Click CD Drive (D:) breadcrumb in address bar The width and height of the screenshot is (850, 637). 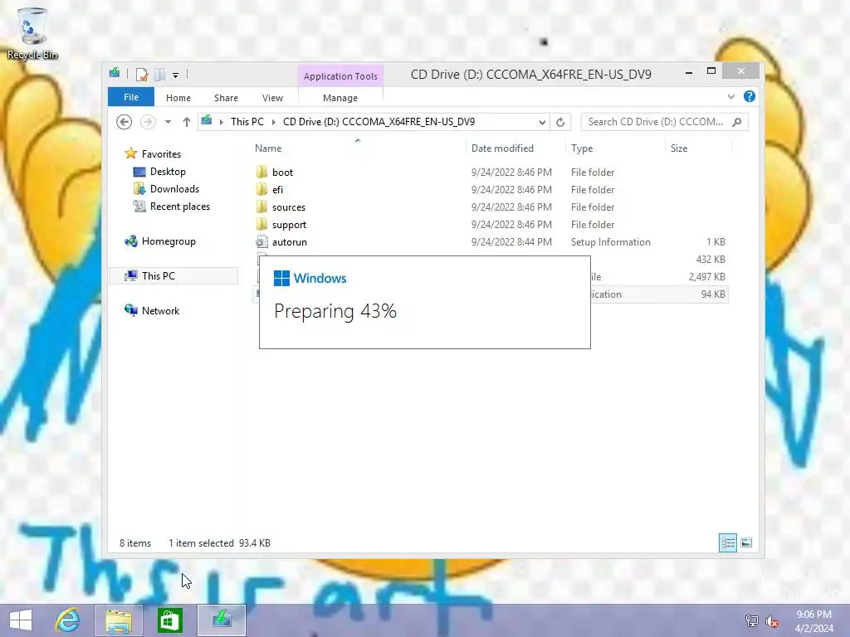(379, 122)
